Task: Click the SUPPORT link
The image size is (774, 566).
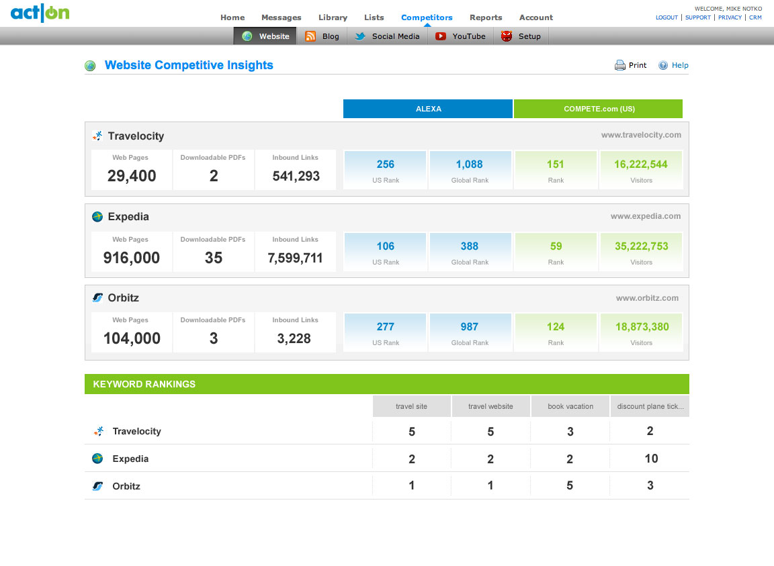Action: pyautogui.click(x=698, y=17)
